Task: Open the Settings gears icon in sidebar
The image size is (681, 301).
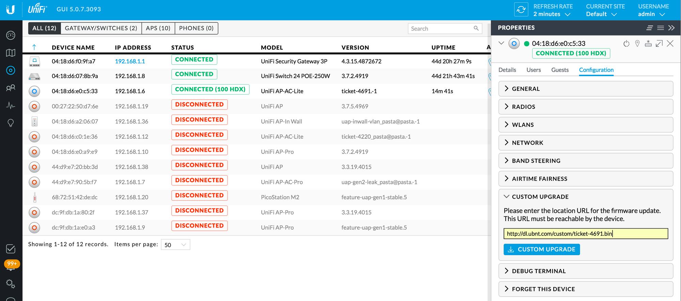Action: (x=11, y=284)
